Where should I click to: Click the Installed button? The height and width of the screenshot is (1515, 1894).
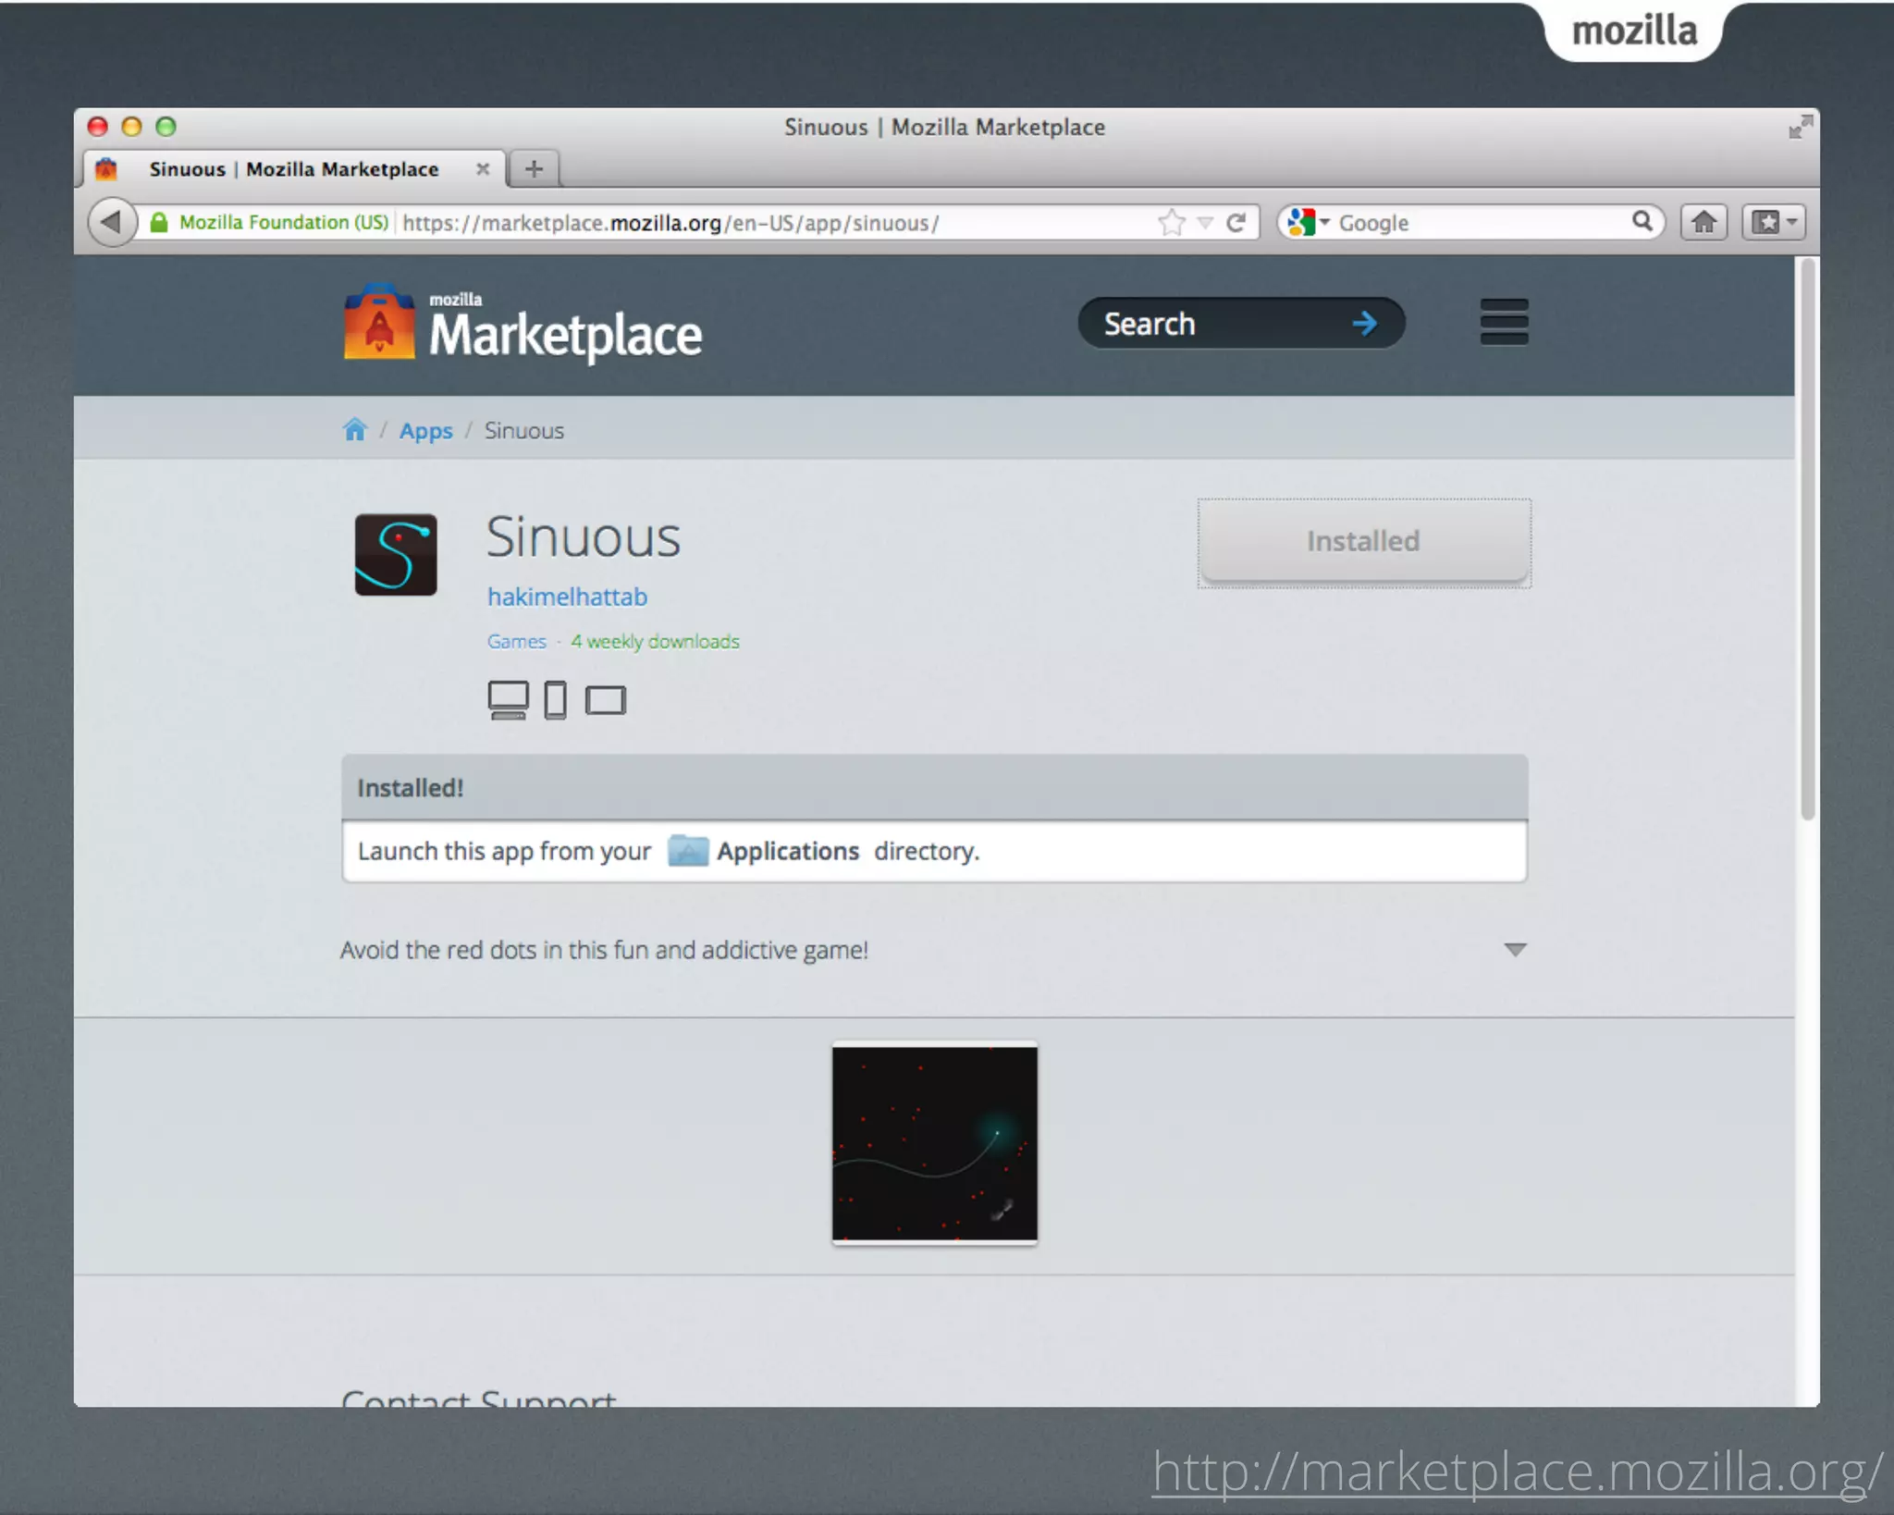(1364, 542)
